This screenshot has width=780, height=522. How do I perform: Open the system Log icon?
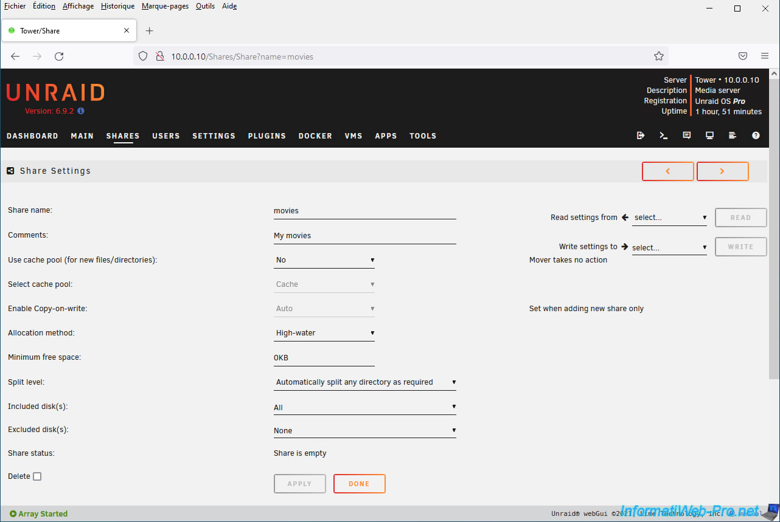click(733, 136)
